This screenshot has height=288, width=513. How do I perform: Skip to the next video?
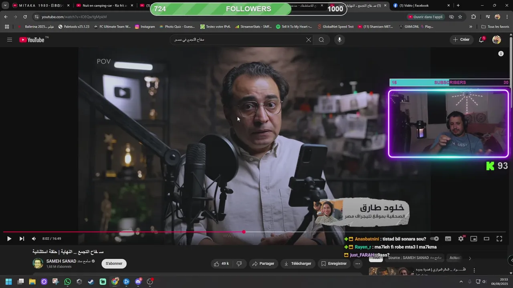click(x=22, y=239)
